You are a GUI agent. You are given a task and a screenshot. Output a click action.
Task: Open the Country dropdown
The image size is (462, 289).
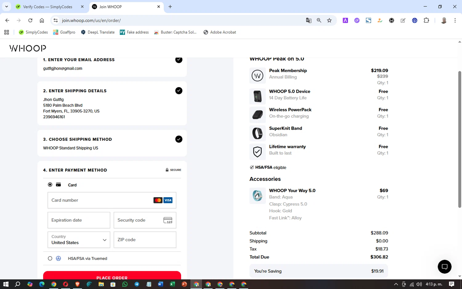point(79,240)
